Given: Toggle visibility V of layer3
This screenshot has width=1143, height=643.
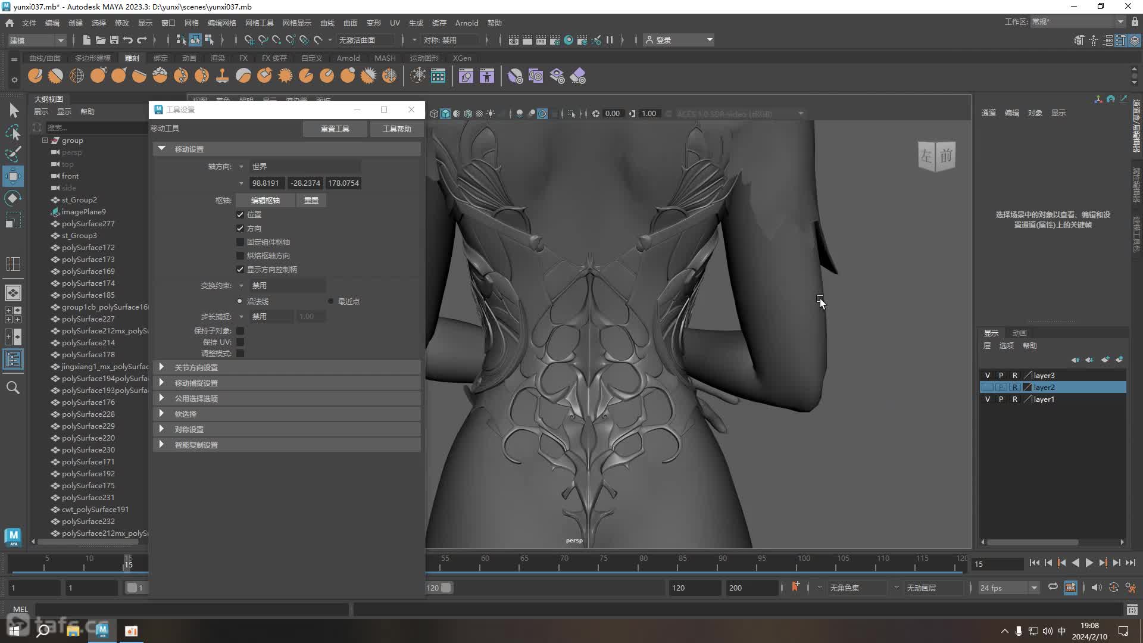Looking at the screenshot, I should (988, 376).
